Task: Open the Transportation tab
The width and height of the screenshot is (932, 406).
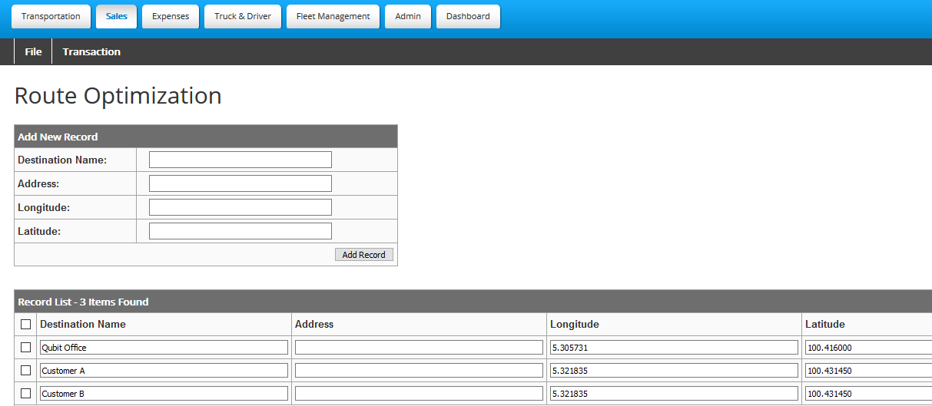Action: click(51, 16)
